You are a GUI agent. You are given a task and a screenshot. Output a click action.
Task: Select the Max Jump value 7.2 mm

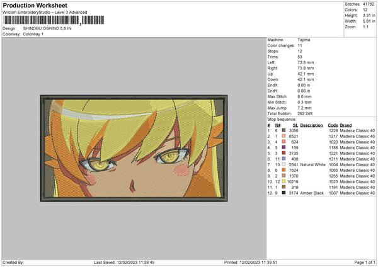click(304, 108)
